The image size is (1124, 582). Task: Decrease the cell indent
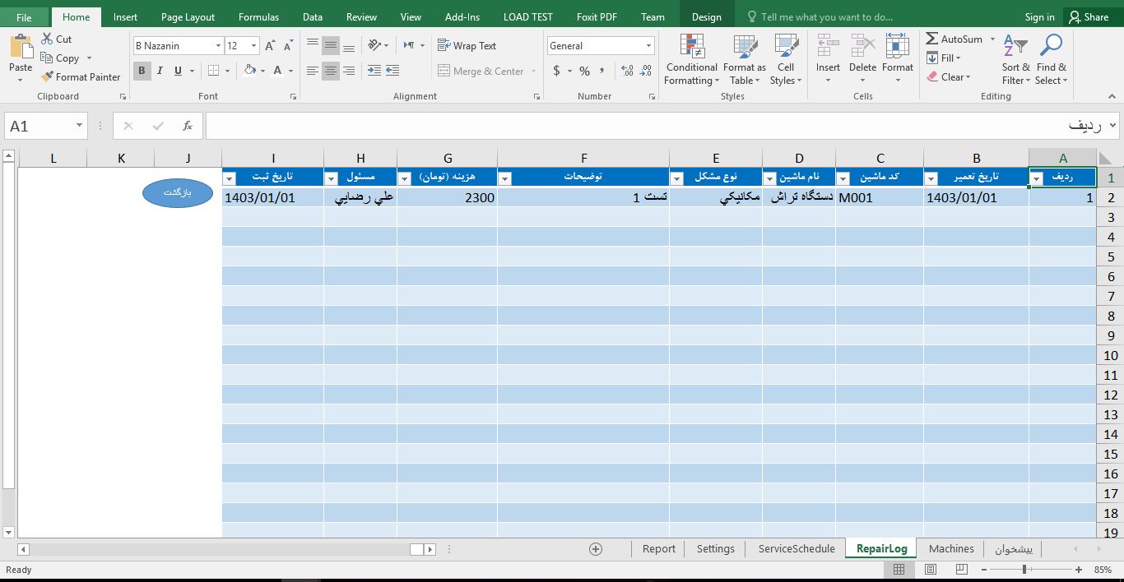tap(374, 72)
